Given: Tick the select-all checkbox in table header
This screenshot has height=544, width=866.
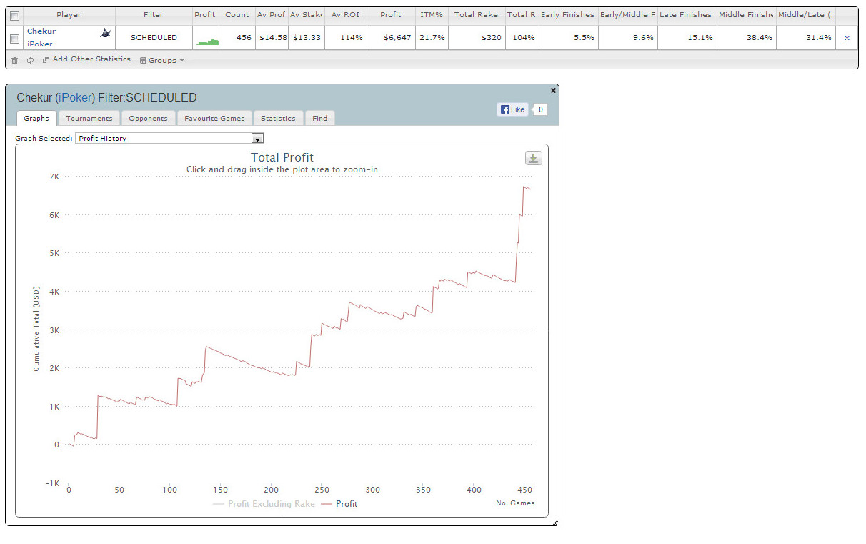Looking at the screenshot, I should pos(15,15).
